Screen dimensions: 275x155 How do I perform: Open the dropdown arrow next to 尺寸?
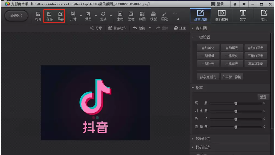pos(80,16)
